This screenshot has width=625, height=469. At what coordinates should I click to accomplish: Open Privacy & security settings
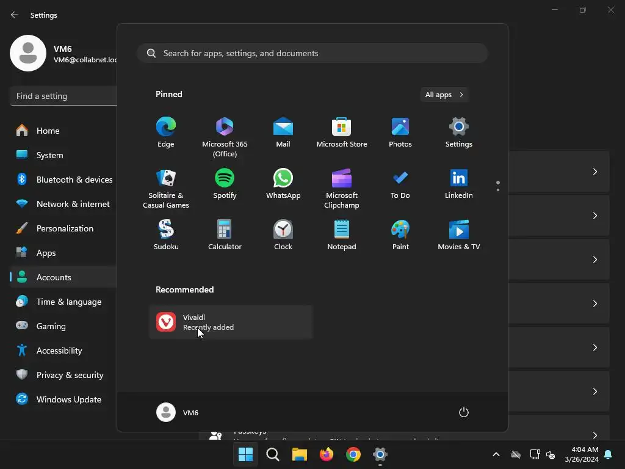(x=63, y=375)
